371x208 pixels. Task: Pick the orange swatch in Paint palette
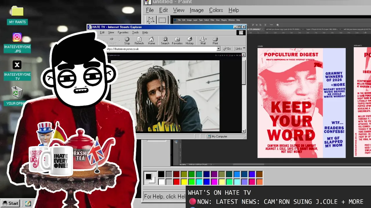259,182
